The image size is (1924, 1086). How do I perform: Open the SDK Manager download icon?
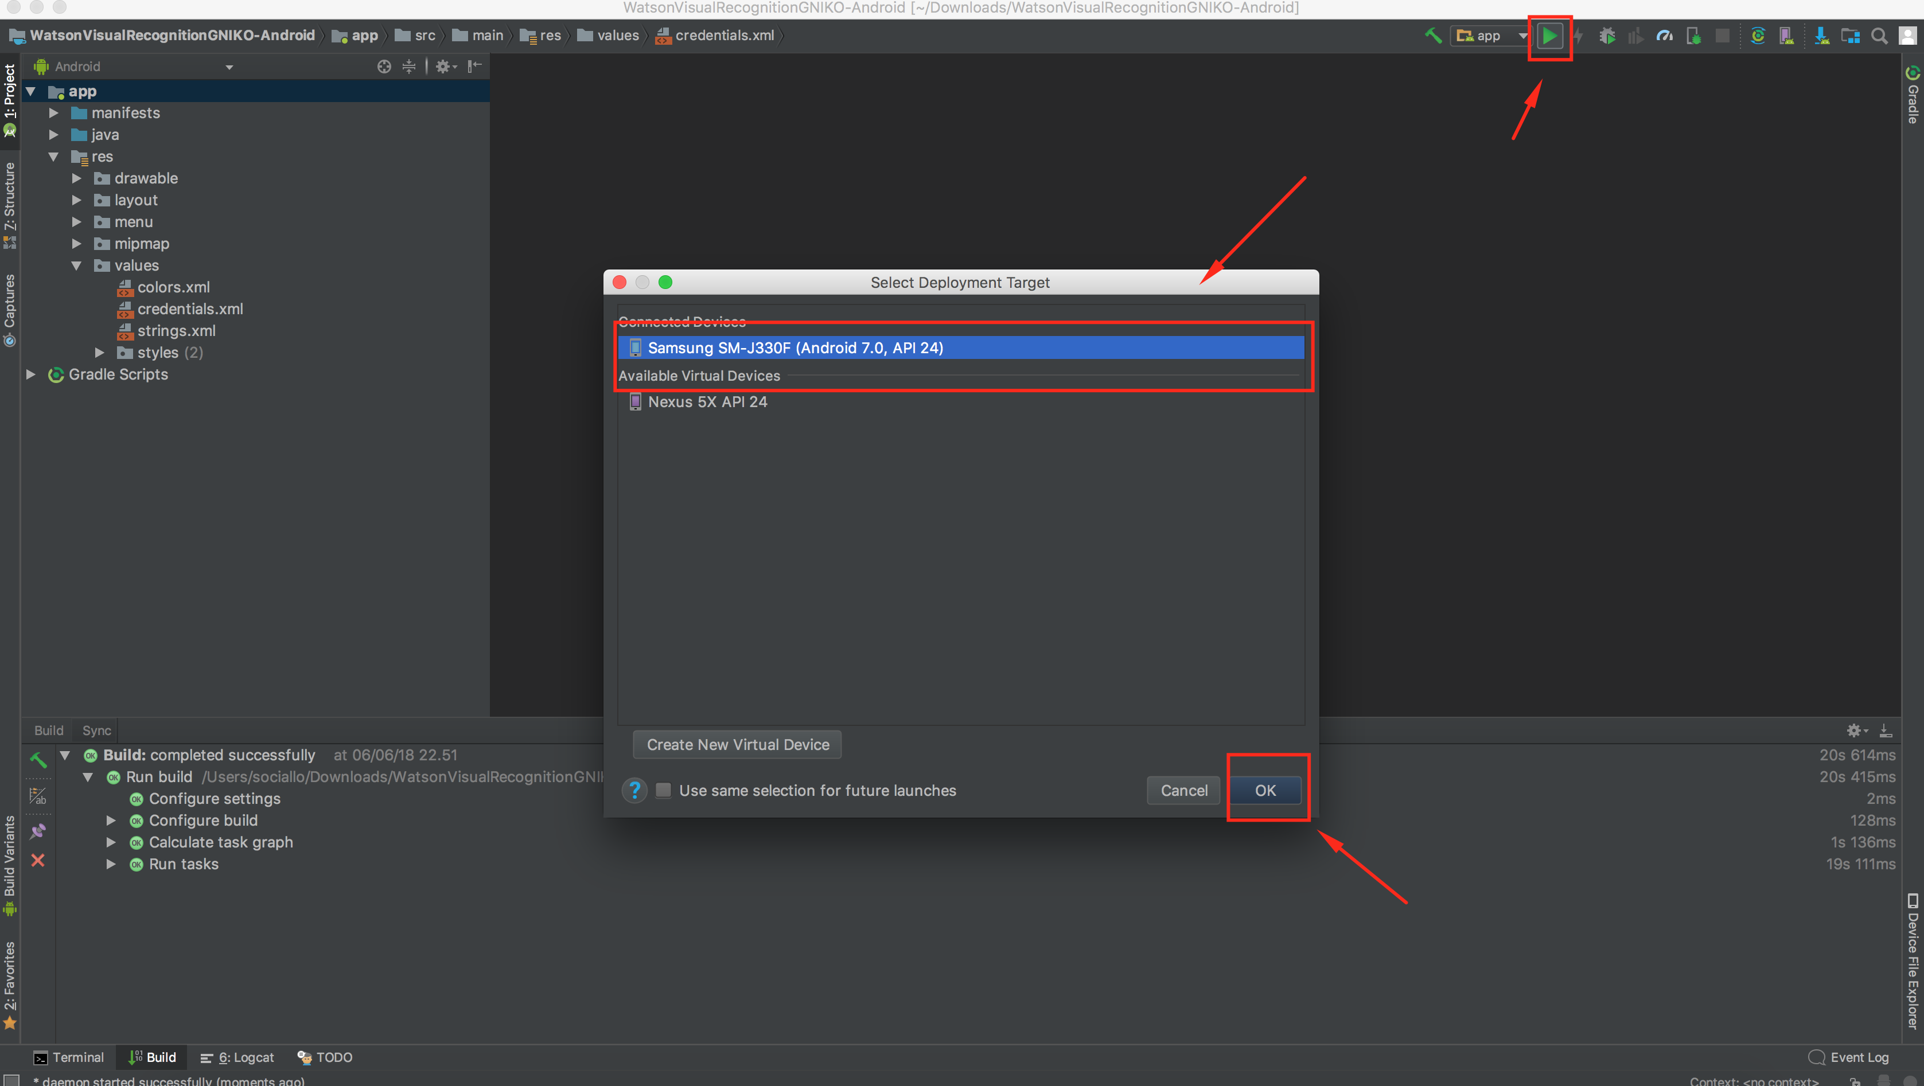(1822, 36)
